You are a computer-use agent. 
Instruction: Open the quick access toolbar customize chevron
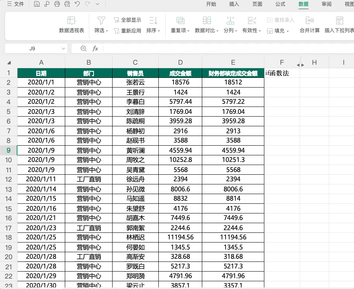(x=97, y=4)
